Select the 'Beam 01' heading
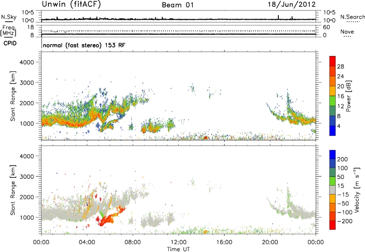The width and height of the screenshot is (365, 252). coord(178,5)
